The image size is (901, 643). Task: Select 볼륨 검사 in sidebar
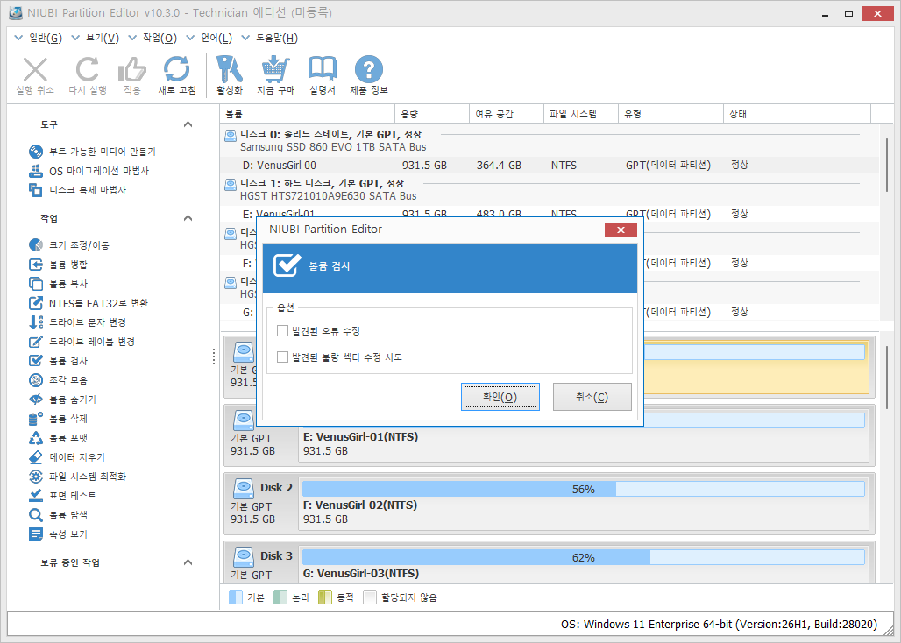[58, 361]
